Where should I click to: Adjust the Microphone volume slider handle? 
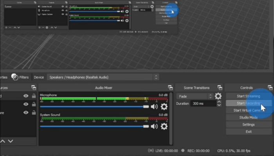pyautogui.click(x=146, y=107)
